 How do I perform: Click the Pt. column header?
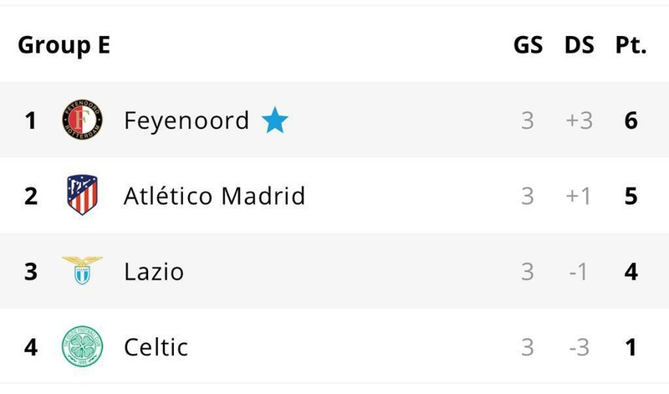pos(631,45)
